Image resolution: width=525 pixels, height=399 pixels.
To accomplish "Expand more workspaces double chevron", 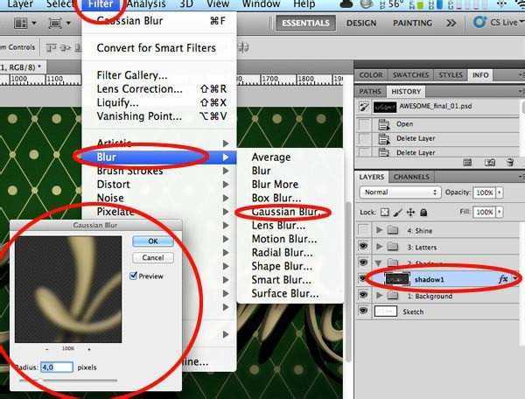I will point(451,23).
